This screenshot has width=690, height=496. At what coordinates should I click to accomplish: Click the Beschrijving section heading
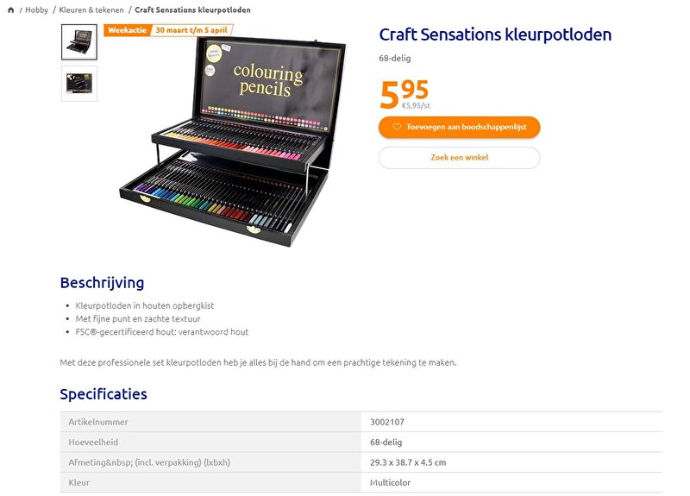click(x=102, y=283)
